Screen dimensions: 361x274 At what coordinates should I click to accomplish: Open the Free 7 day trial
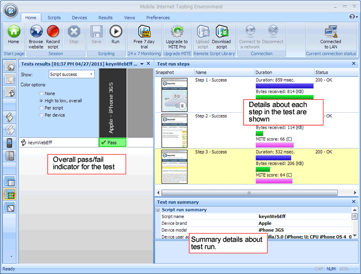coord(144,37)
